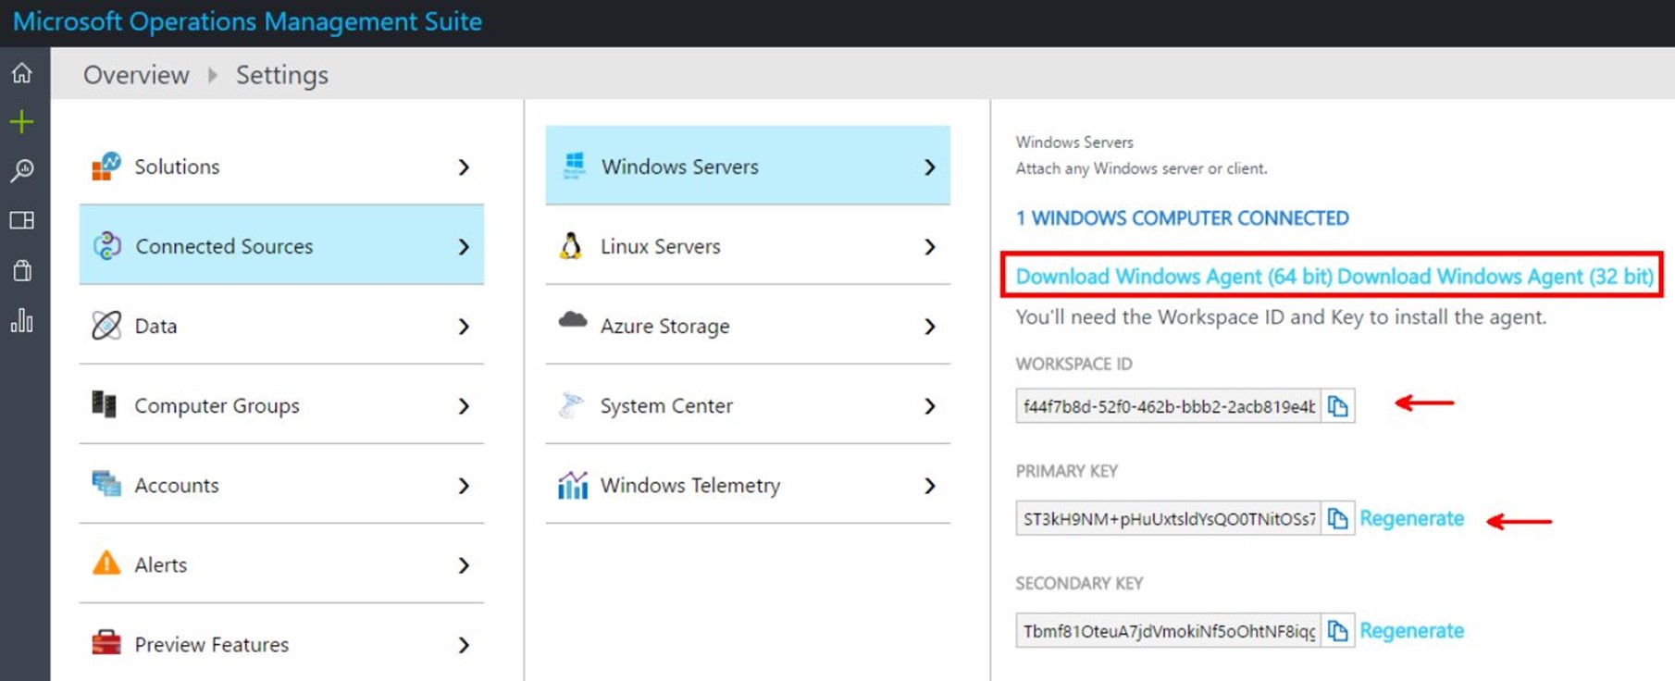Regenerate the Secondary Key
The image size is (1675, 681).
[1411, 631]
